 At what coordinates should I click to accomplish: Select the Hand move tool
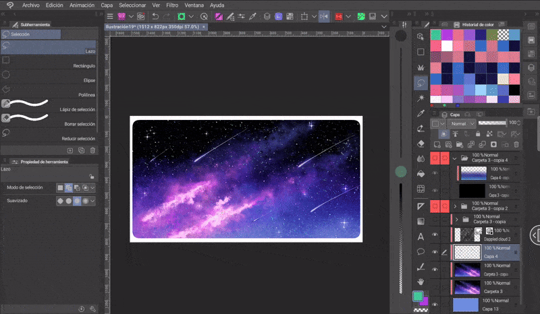421,282
